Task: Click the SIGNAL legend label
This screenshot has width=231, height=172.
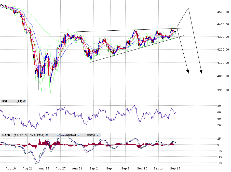Action: (x=71, y=135)
